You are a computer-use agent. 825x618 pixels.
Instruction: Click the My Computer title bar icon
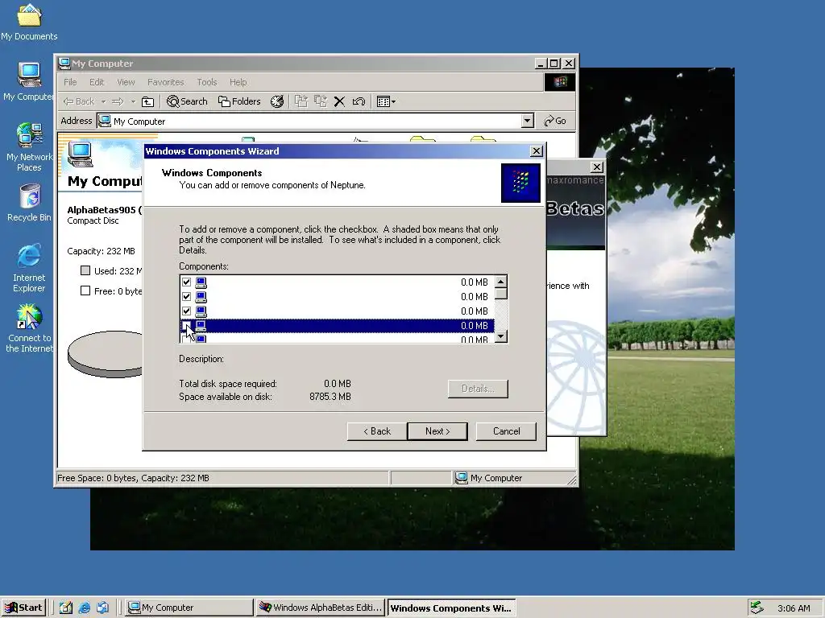tap(64, 63)
